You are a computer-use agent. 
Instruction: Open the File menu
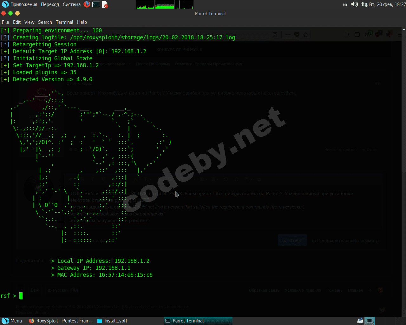5,22
